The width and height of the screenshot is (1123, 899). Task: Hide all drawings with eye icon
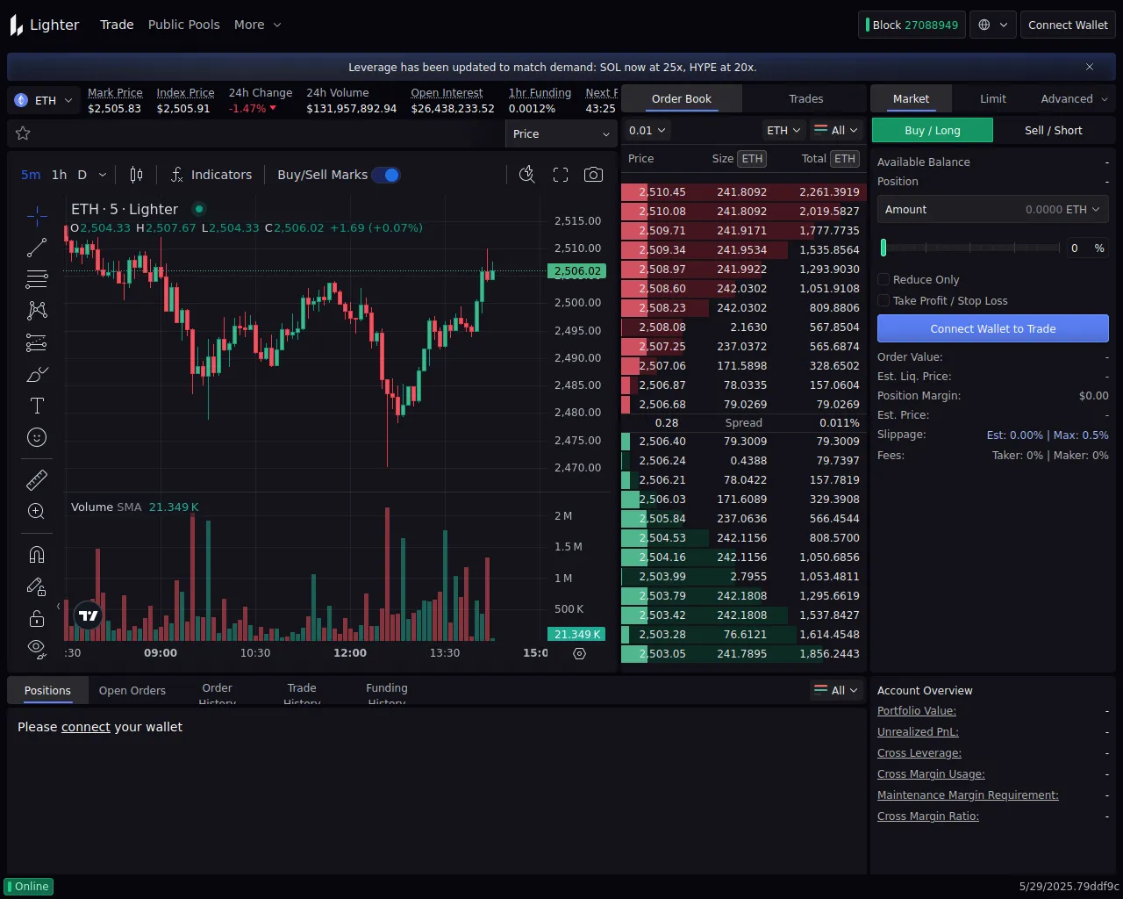pos(37,649)
